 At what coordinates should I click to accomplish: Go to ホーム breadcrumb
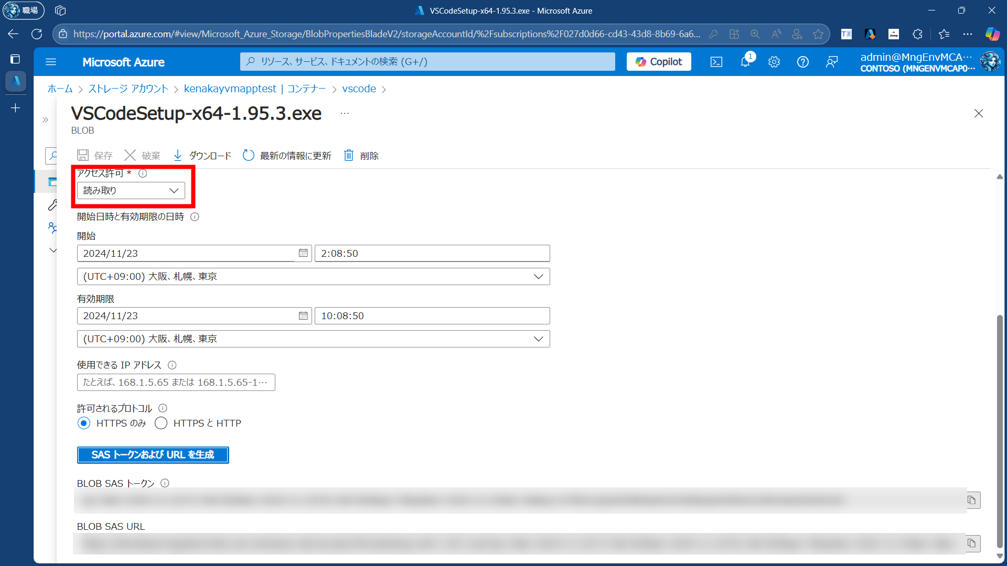click(x=60, y=89)
